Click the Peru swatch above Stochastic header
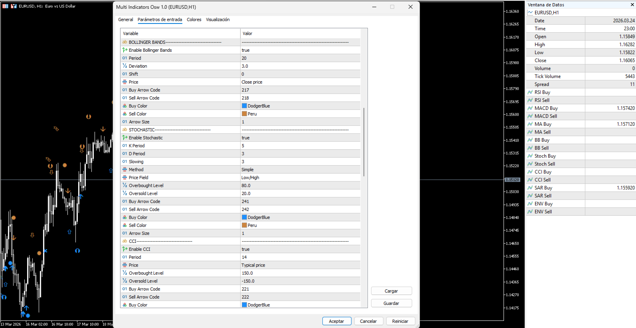The height and width of the screenshot is (328, 636). (x=244, y=114)
